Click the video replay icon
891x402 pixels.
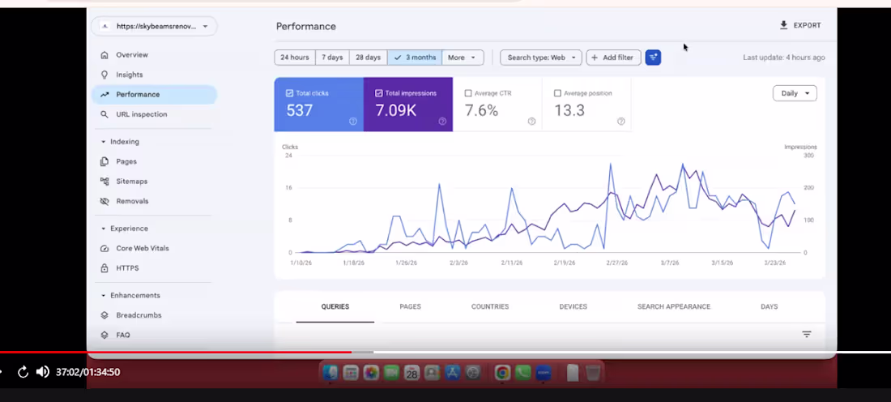[23, 372]
